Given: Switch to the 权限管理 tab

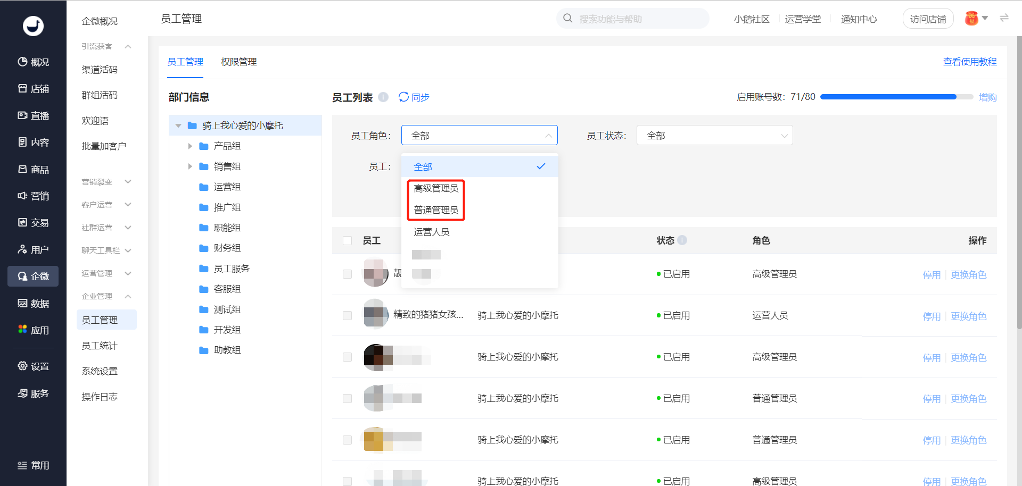Looking at the screenshot, I should pyautogui.click(x=239, y=62).
